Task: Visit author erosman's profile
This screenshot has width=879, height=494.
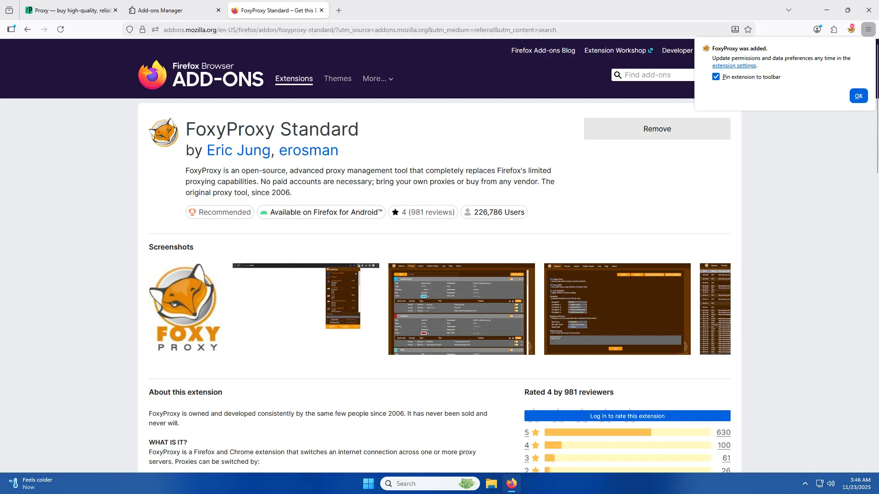Action: tap(309, 150)
